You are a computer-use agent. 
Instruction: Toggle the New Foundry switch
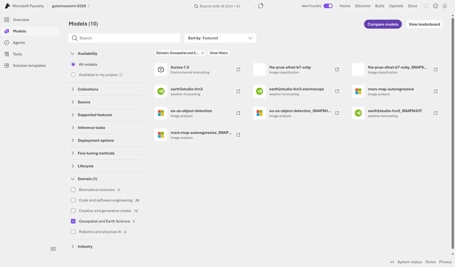coord(328,6)
